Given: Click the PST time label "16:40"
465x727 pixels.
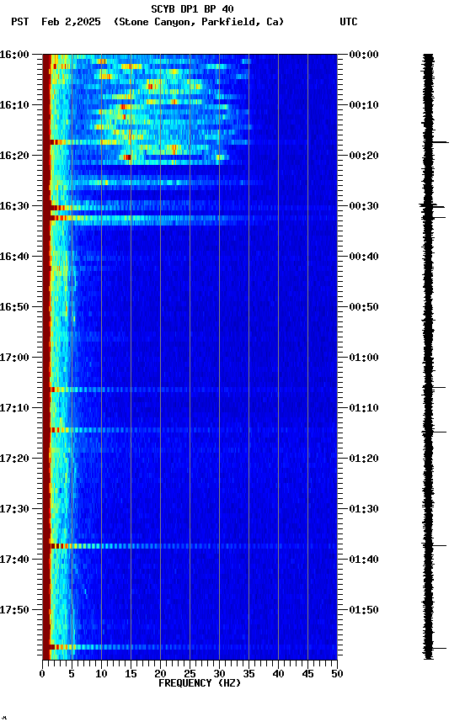Looking at the screenshot, I should click(14, 257).
